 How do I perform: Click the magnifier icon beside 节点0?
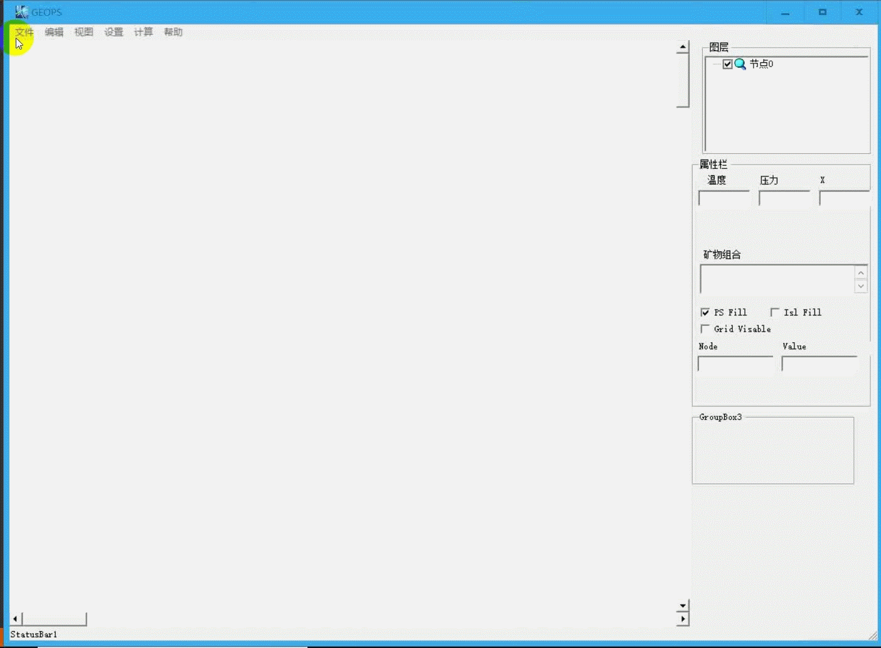(x=740, y=64)
